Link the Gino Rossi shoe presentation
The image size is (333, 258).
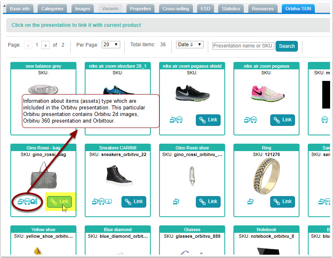[x=208, y=201]
